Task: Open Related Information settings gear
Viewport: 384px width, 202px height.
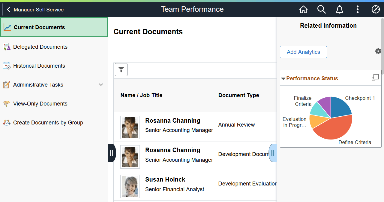Action: (x=378, y=51)
